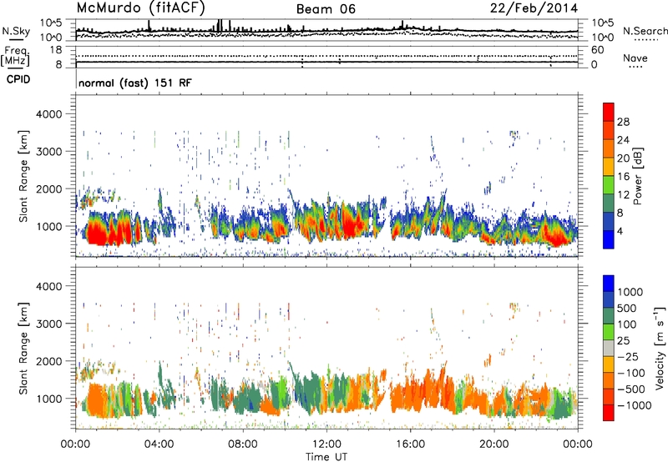This screenshot has width=668, height=462.
Task: Click the '4' tick on power colorbar
Action: 620,231
